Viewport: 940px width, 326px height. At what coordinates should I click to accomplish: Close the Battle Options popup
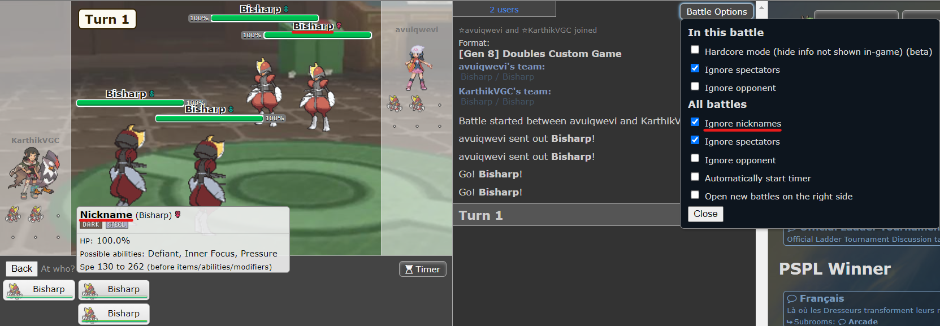[705, 214]
